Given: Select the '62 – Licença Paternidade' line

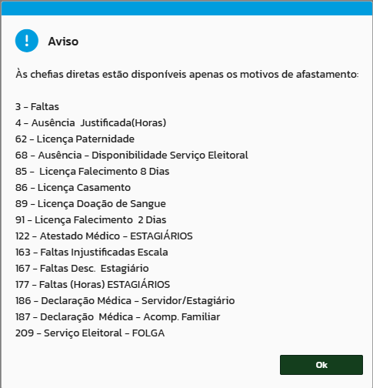Looking at the screenshot, I should [75, 139].
